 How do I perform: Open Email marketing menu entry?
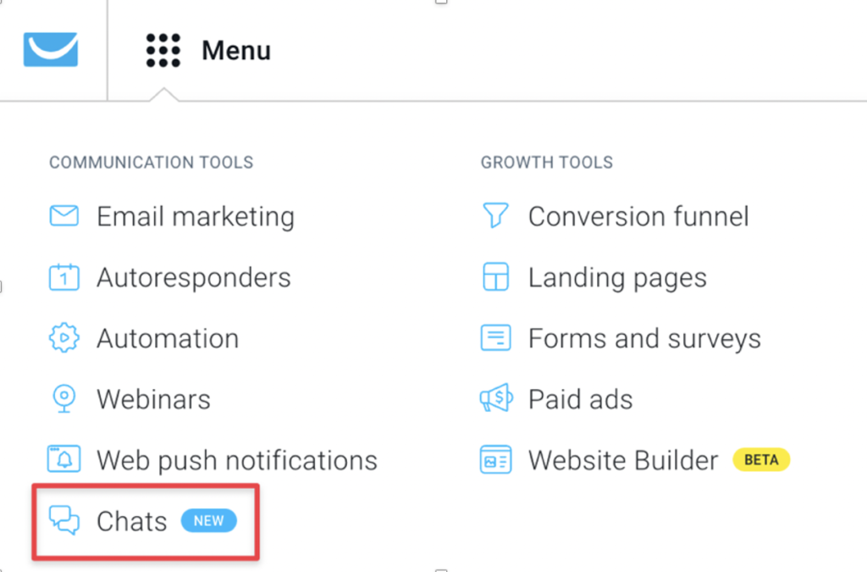196,216
